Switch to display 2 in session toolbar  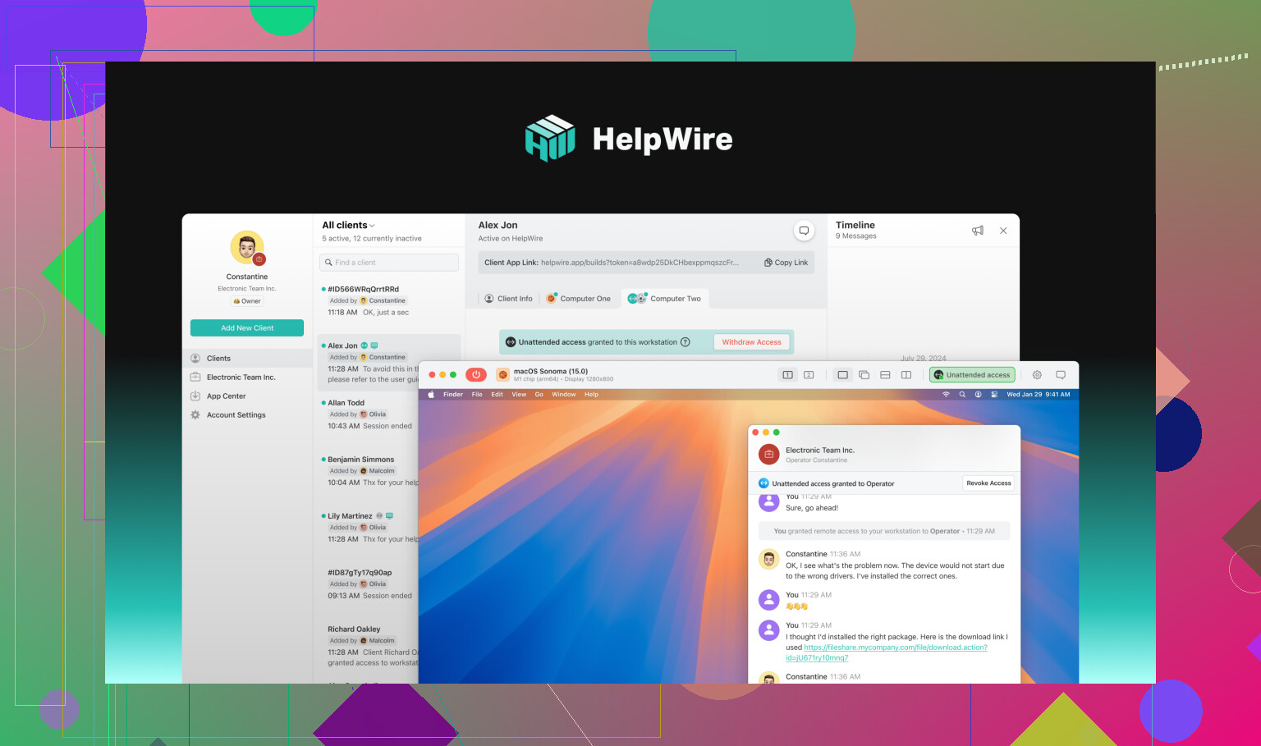(809, 375)
